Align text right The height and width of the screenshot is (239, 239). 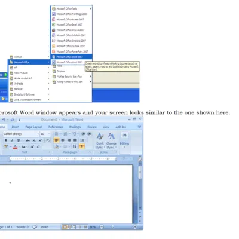click(69, 140)
